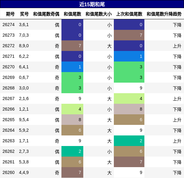Click the 和值尾数 cell 6 in row 26264

[x=72, y=130]
